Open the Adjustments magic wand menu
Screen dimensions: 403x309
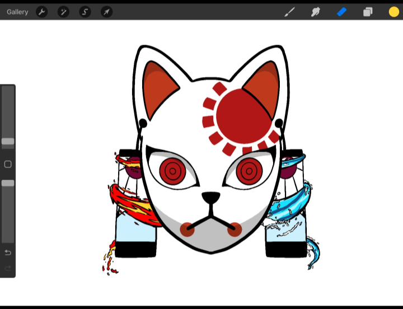(x=63, y=12)
